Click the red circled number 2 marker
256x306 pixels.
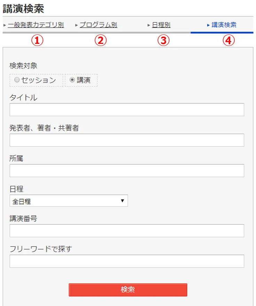coord(100,40)
